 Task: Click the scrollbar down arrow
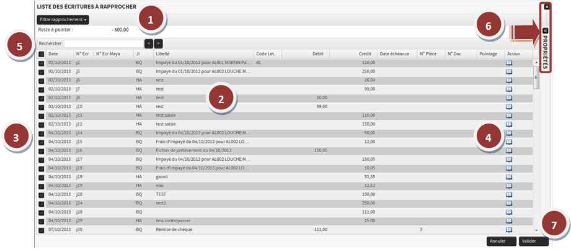(x=536, y=230)
